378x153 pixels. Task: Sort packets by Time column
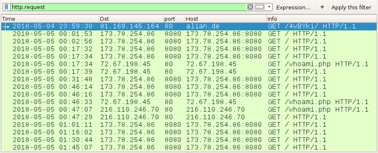point(50,19)
